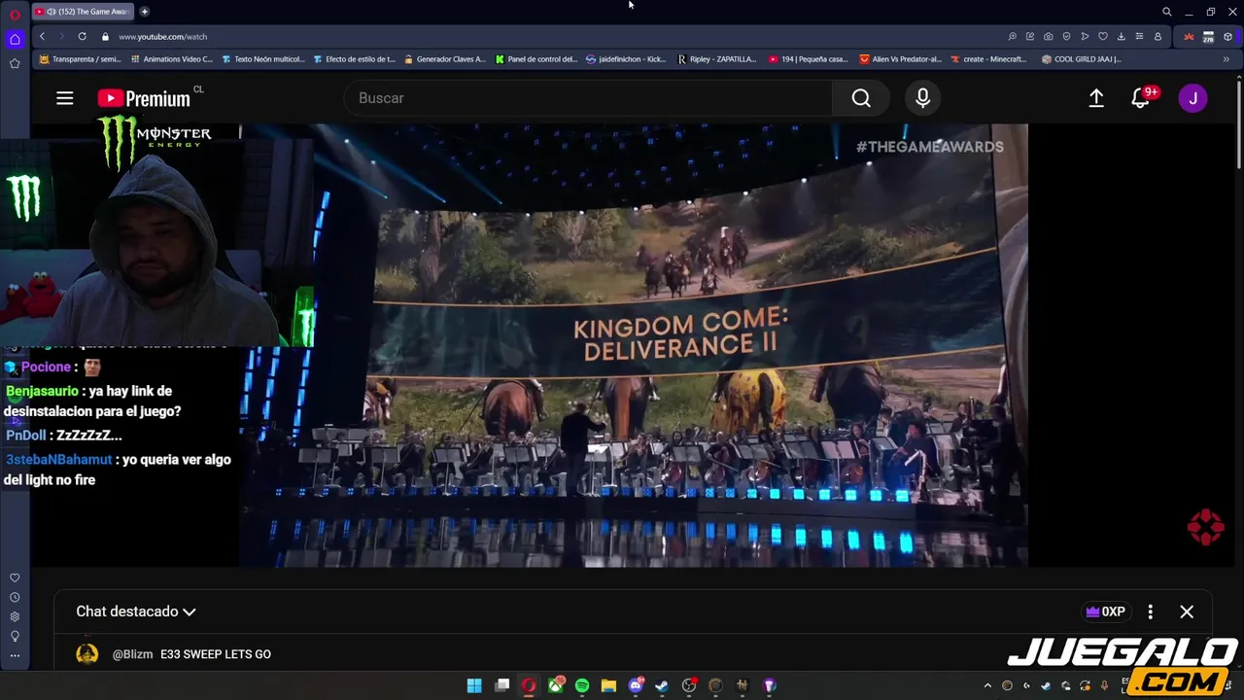Add page to bookmarks heart icon in toolbar

1103,36
